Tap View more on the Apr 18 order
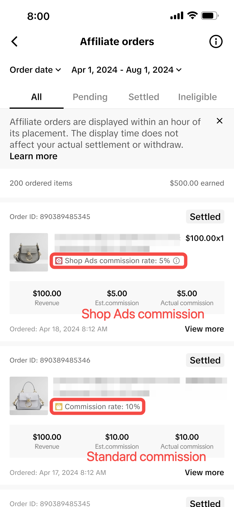 click(x=204, y=329)
